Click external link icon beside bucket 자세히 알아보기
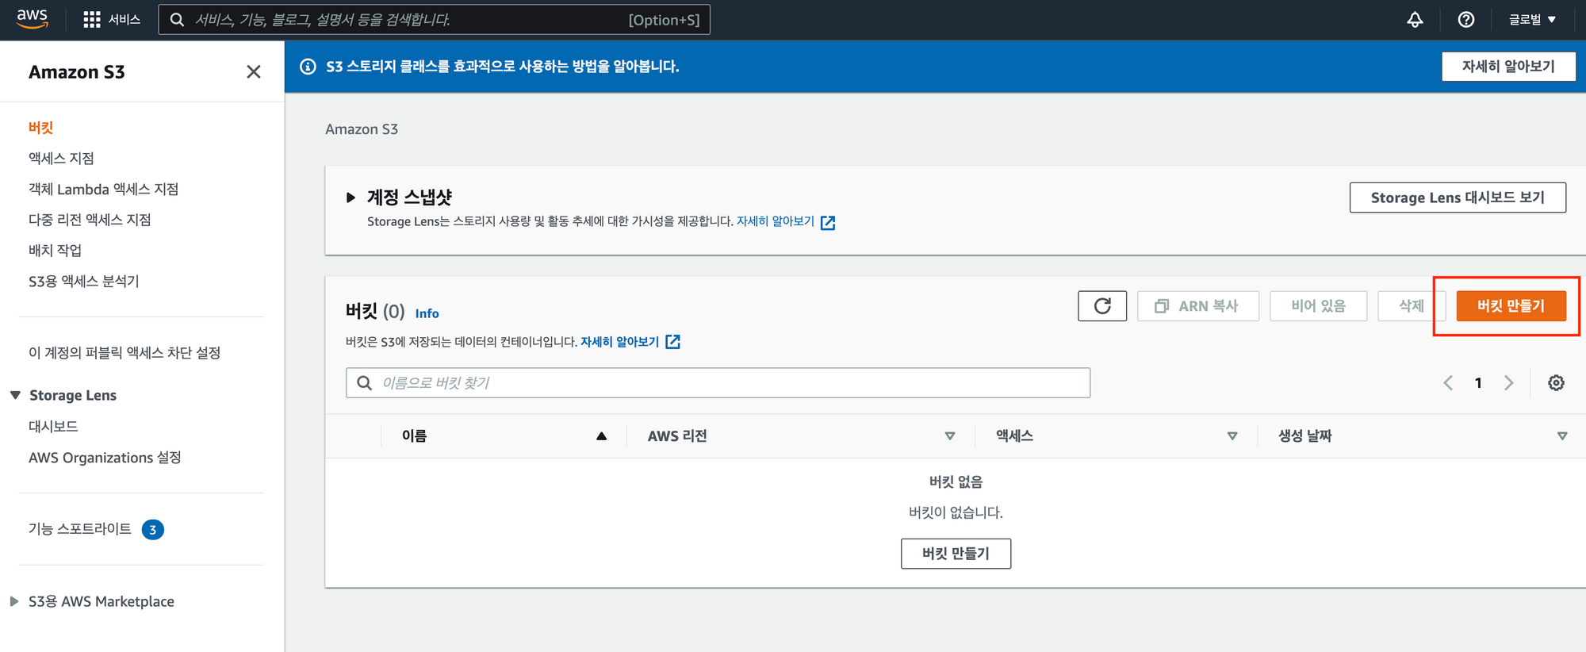Viewport: 1586px width, 652px height. coord(672,342)
